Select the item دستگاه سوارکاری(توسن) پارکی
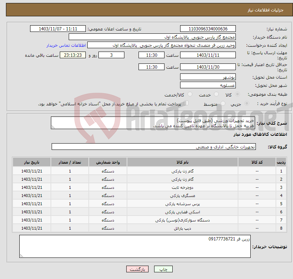Viewport: 293px width, 279px height. click(x=182, y=220)
